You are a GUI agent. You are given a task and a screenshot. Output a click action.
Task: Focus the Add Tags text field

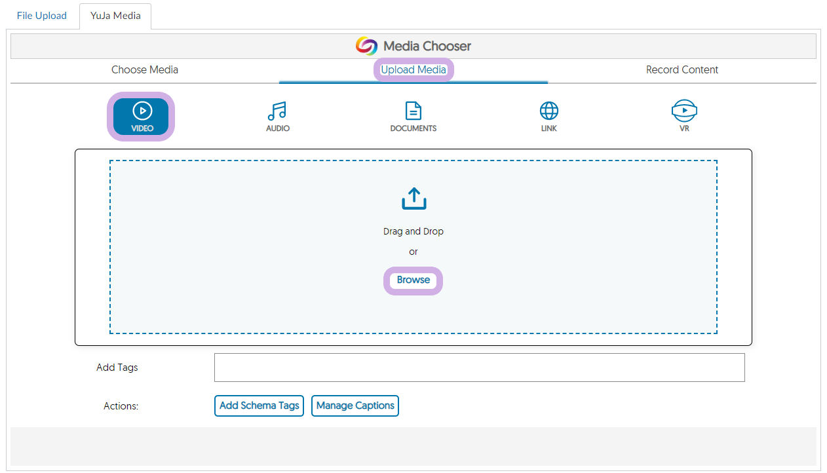479,368
